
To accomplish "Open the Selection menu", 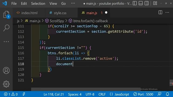I will [x=38, y=4].
